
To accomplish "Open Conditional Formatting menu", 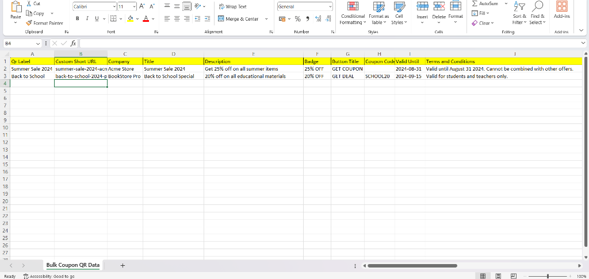I will tap(353, 13).
